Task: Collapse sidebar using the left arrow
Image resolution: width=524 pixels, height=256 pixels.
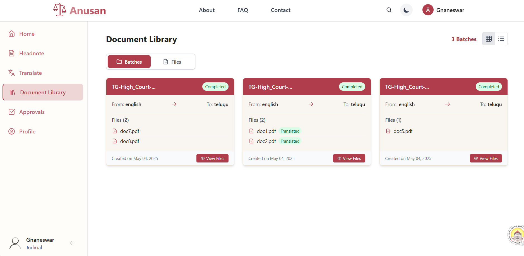Action: [72, 243]
